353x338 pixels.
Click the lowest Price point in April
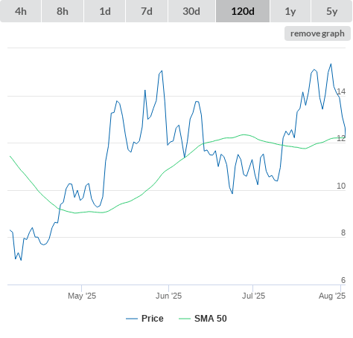21,260
